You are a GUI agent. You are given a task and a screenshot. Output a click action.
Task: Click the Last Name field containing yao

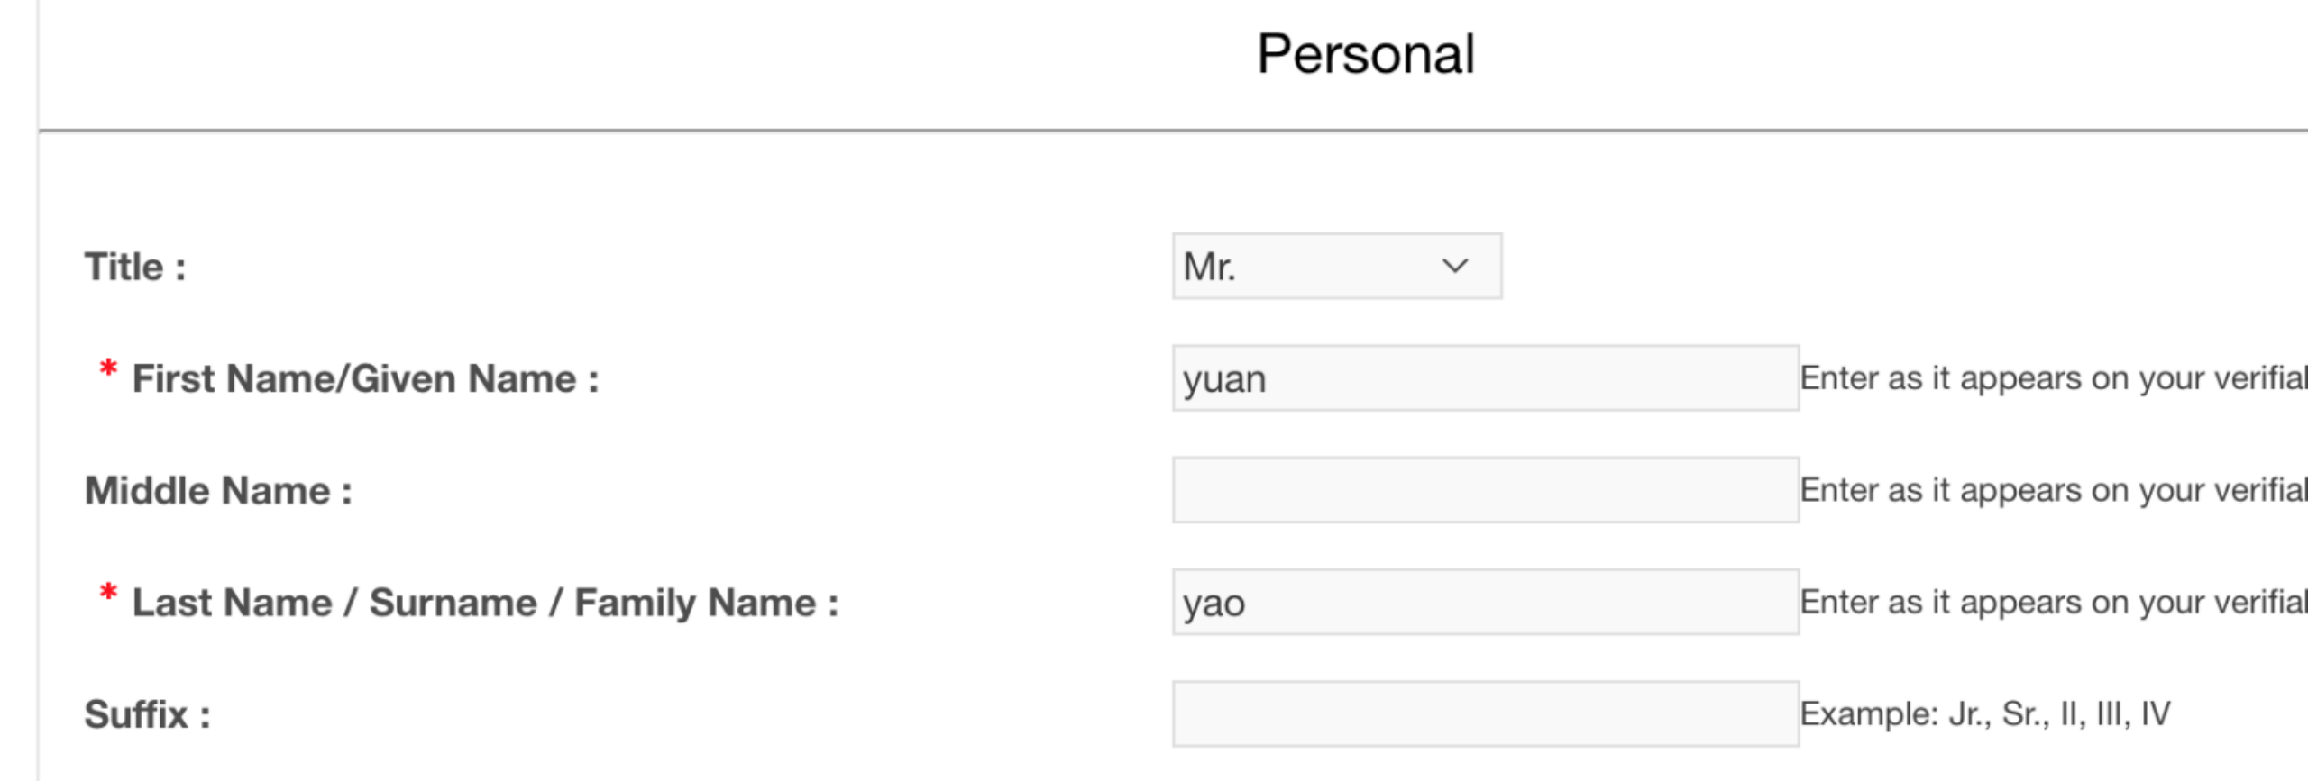coord(1485,602)
